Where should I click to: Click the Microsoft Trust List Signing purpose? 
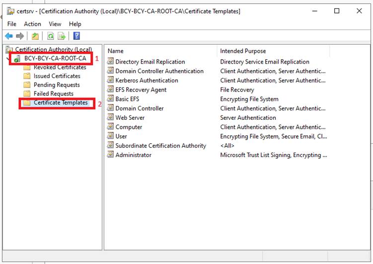point(274,155)
